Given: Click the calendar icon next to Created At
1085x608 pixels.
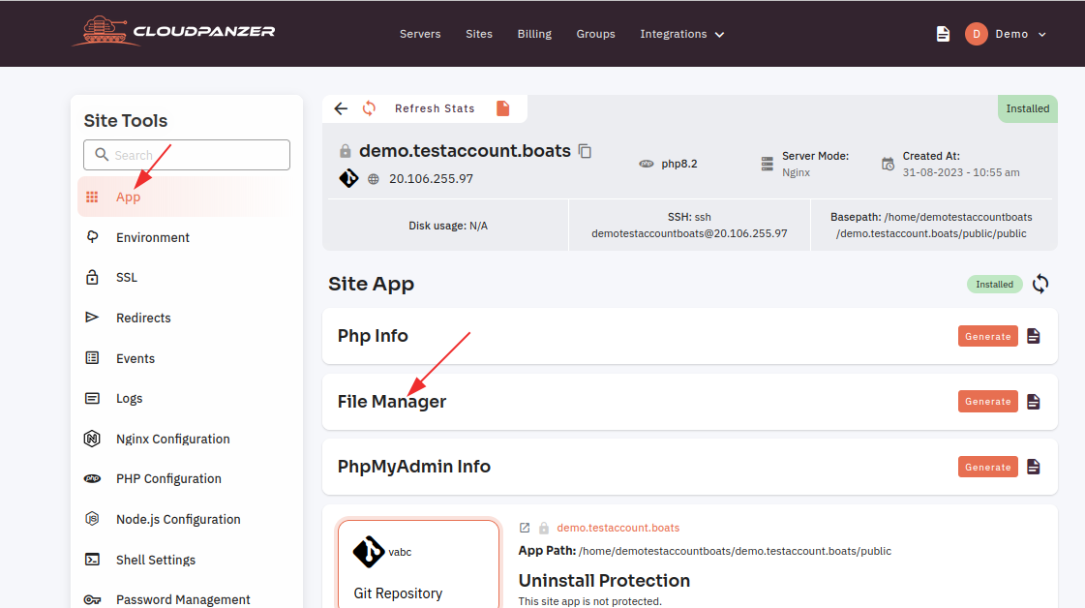Looking at the screenshot, I should 888,165.
